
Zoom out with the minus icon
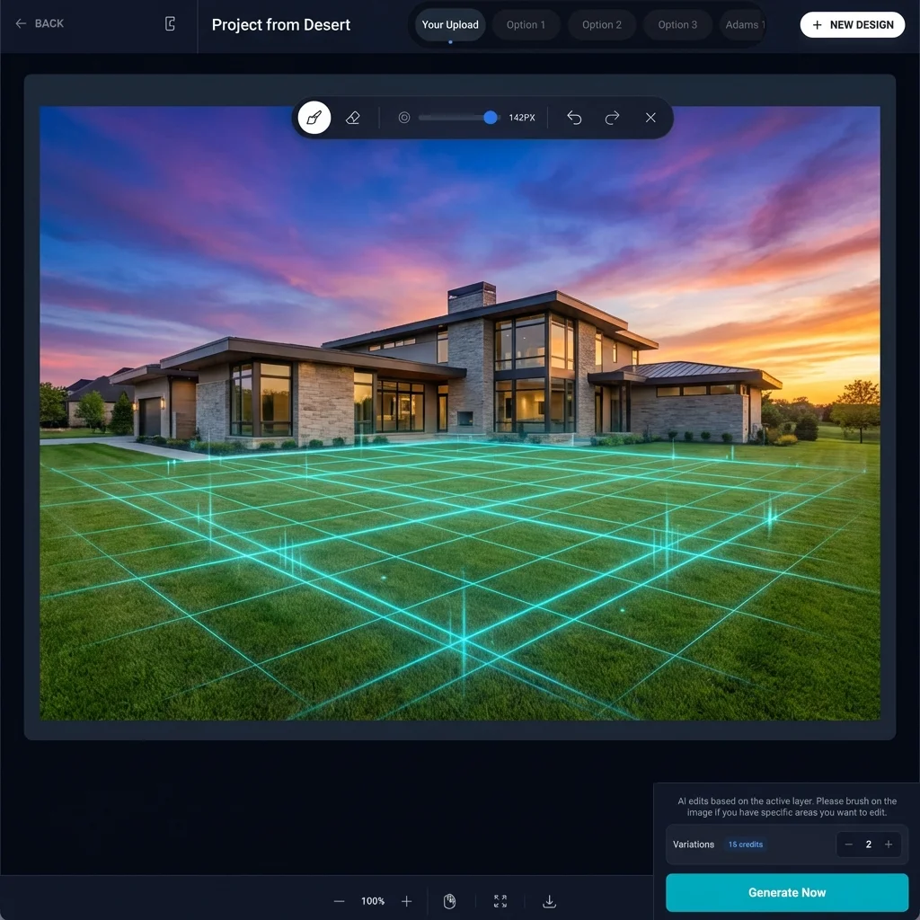coord(339,901)
